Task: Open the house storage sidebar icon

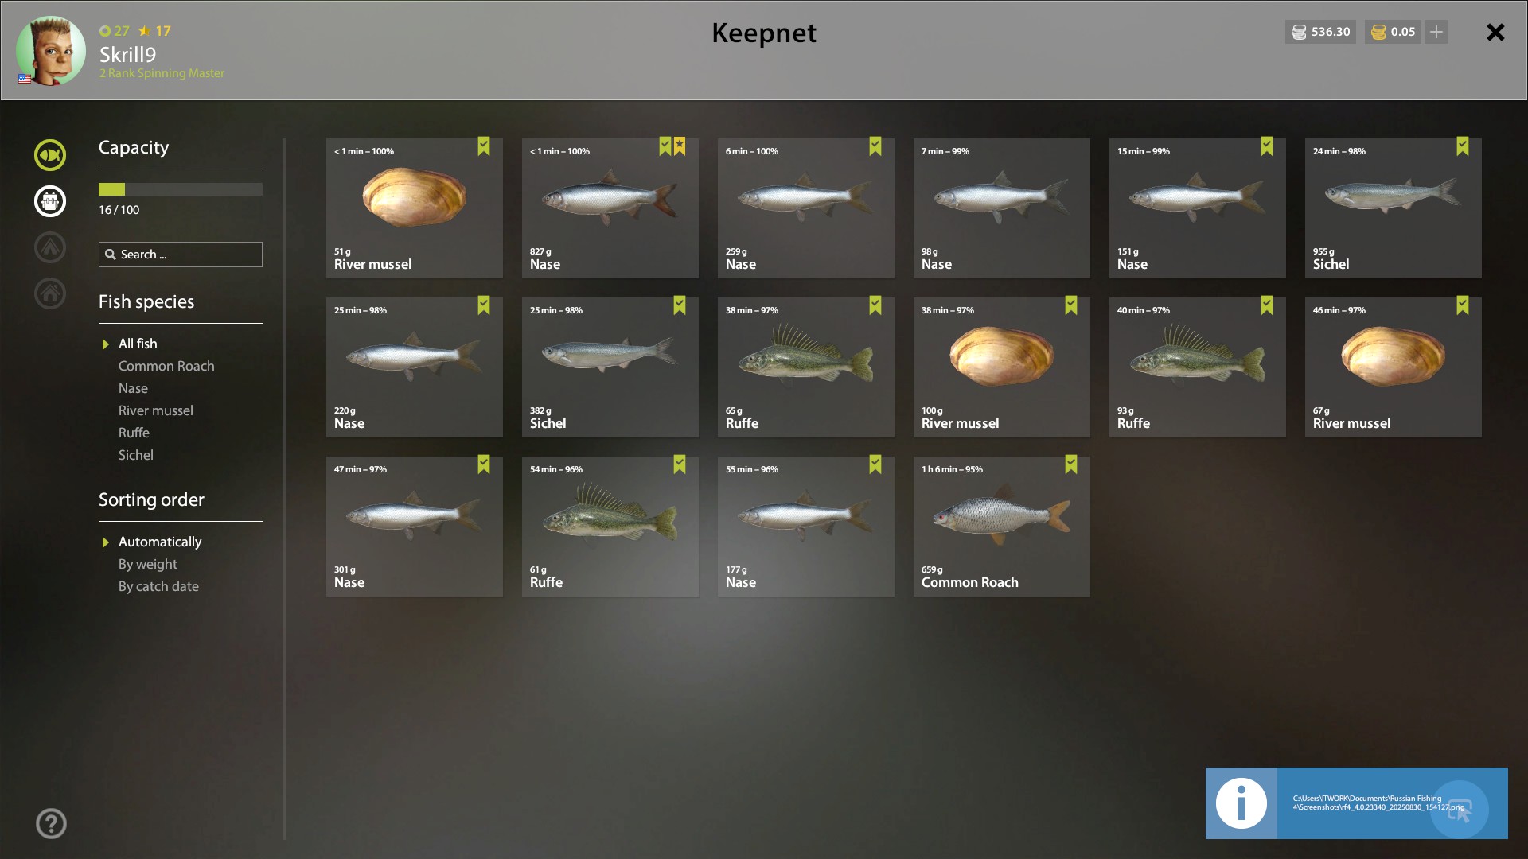Action: (50, 293)
